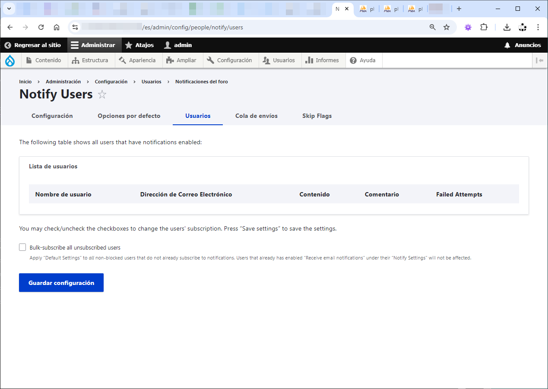548x389 pixels.
Task: Go to Inicio breadcrumb link
Action: pos(25,82)
